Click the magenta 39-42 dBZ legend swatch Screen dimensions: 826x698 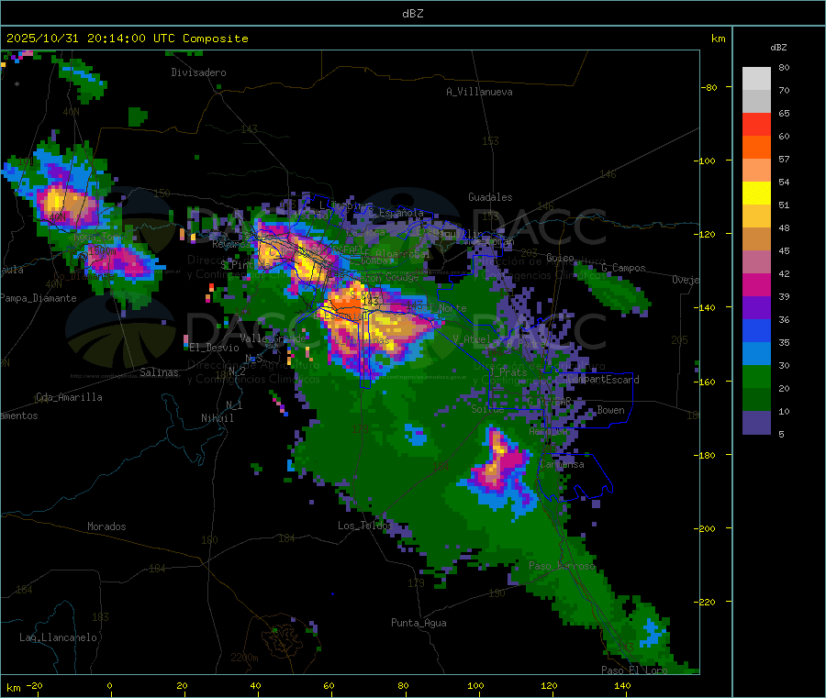[756, 285]
